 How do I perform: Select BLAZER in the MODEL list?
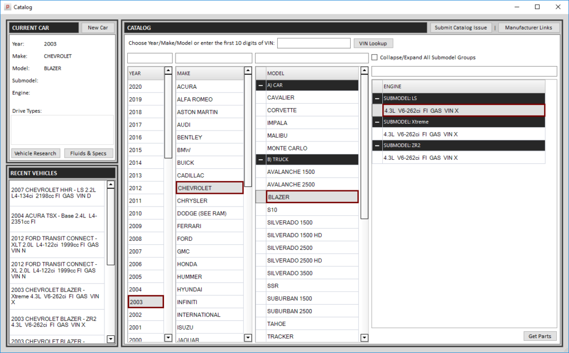312,197
